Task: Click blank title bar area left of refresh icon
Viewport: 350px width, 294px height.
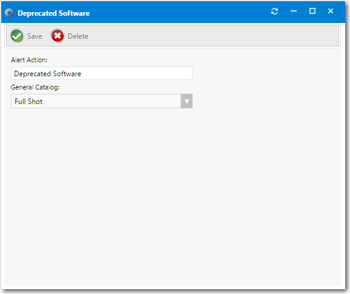Action: click(179, 12)
